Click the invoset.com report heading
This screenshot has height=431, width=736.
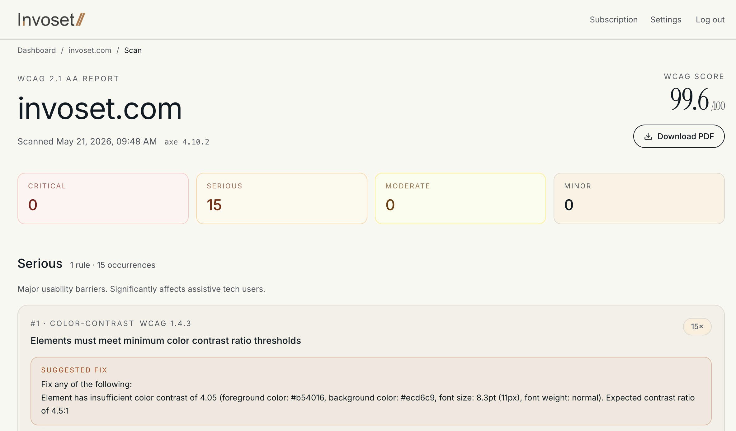pos(100,108)
